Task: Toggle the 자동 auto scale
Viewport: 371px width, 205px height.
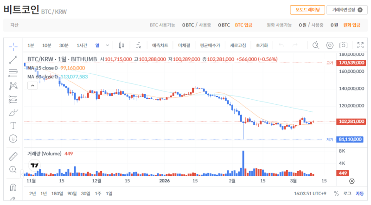Action: pos(360,194)
